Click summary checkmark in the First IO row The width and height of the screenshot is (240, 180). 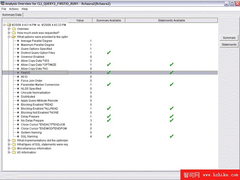109,72
